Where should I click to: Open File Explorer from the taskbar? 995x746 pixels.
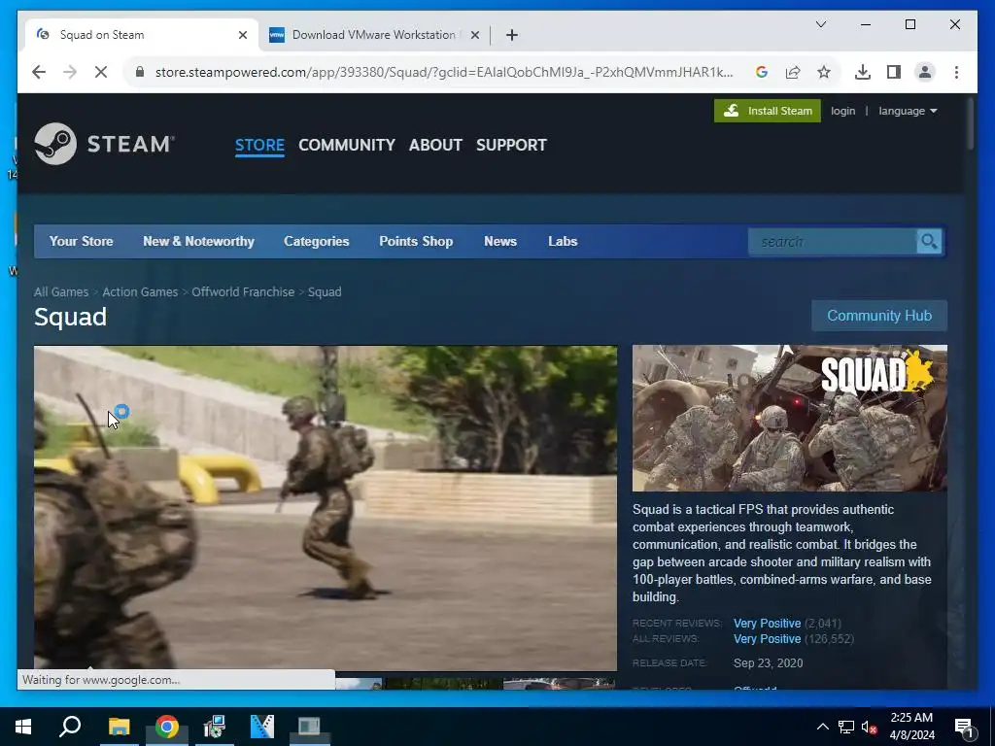point(119,727)
